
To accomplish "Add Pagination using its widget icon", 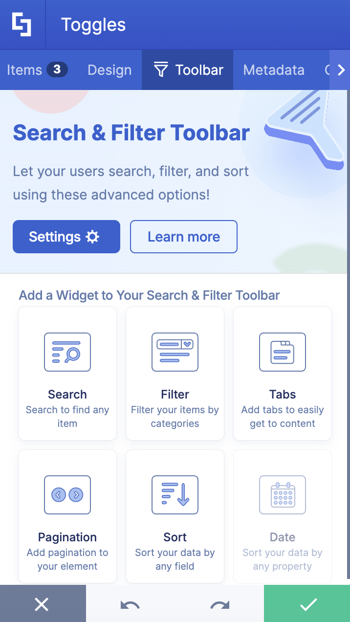I will coord(67,495).
